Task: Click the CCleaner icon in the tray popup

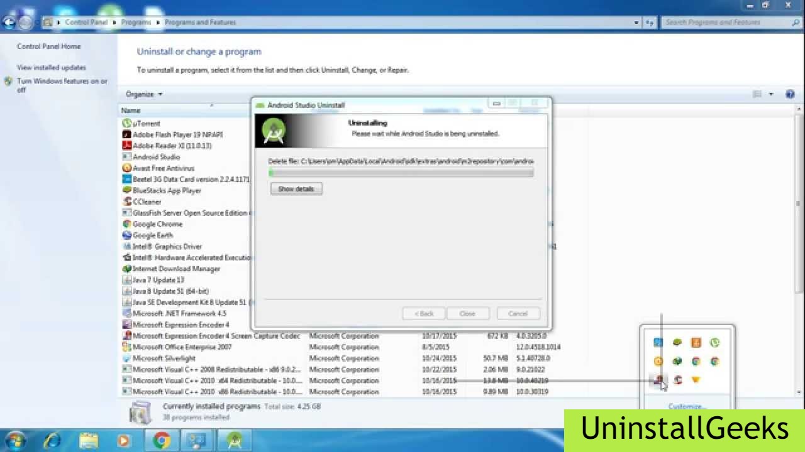Action: pyautogui.click(x=677, y=380)
